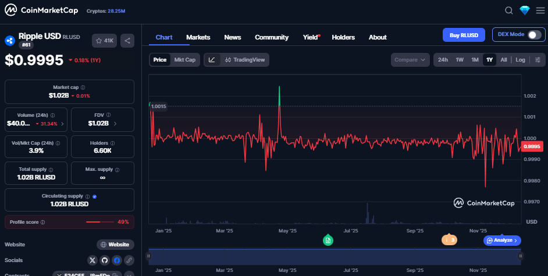Expand the Volume (24h) chevron arrow

pos(63,124)
